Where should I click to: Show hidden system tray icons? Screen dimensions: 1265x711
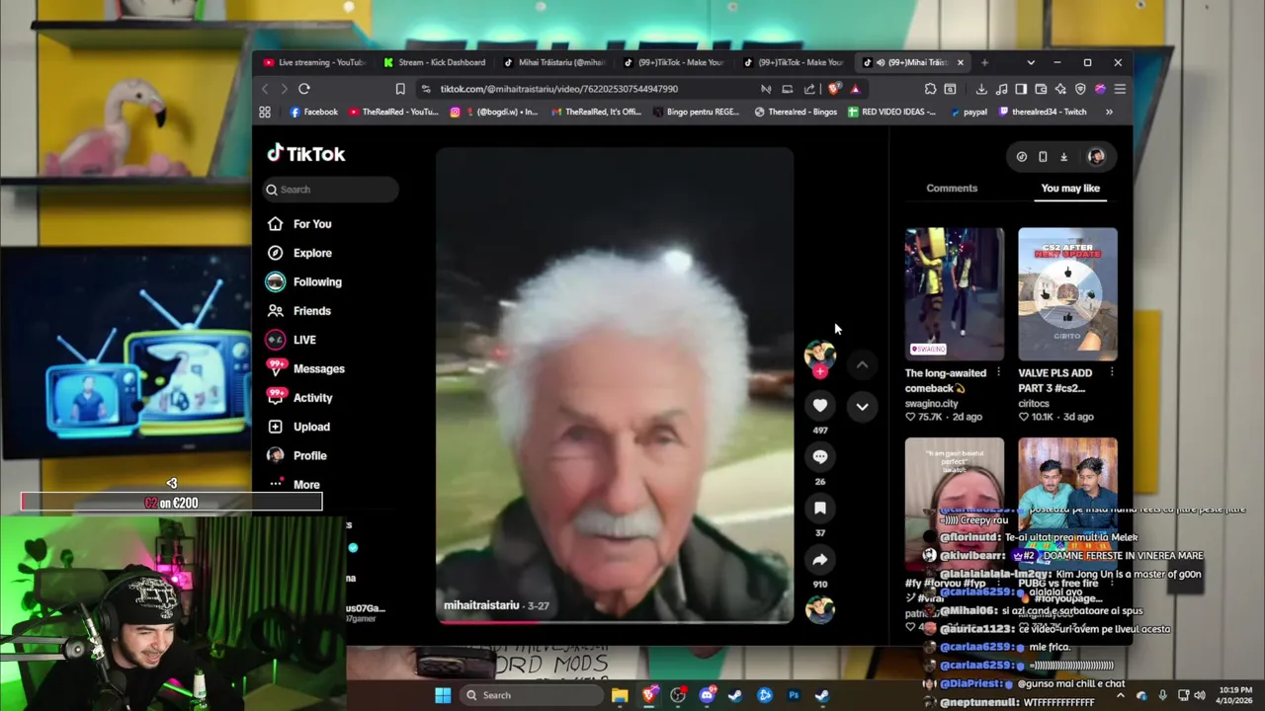pyautogui.click(x=1121, y=695)
